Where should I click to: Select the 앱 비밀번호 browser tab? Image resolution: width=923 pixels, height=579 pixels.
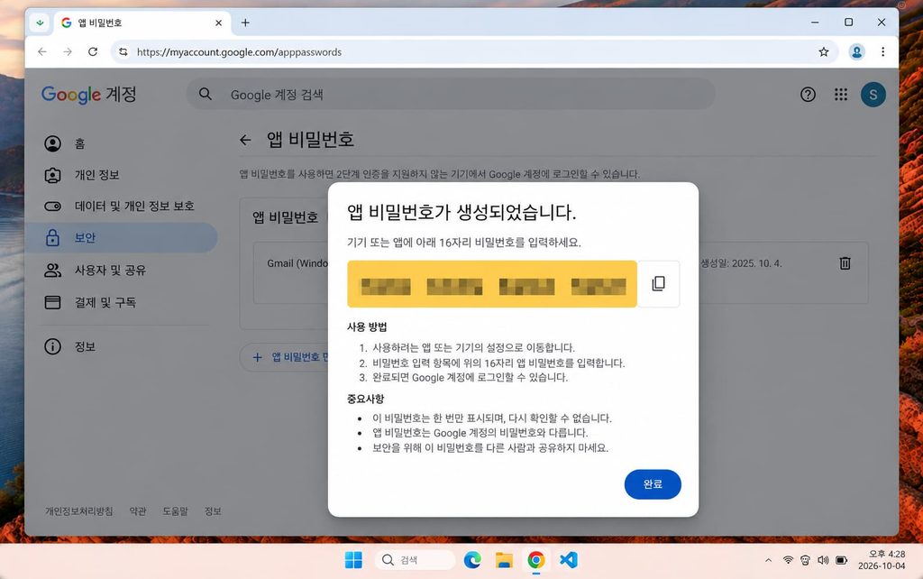click(x=142, y=23)
